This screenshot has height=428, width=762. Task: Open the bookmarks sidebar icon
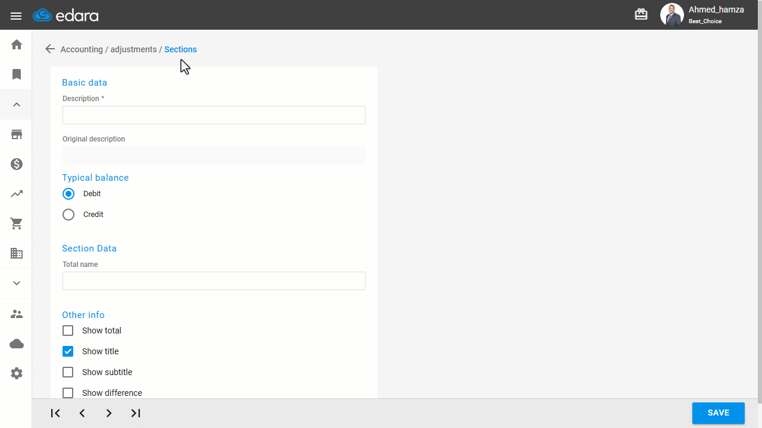click(x=17, y=74)
